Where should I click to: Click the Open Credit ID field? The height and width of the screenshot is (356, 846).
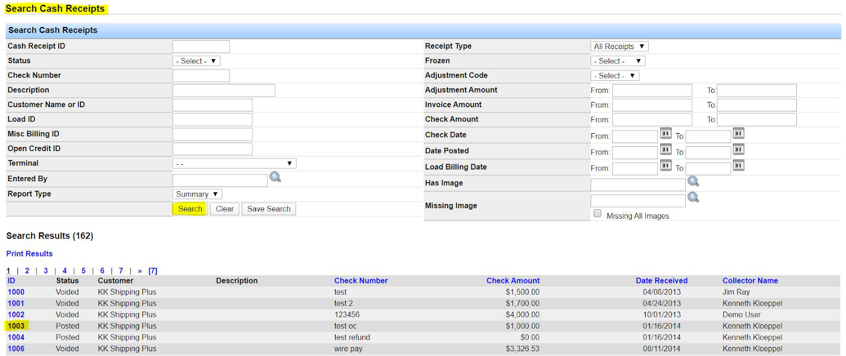213,149
